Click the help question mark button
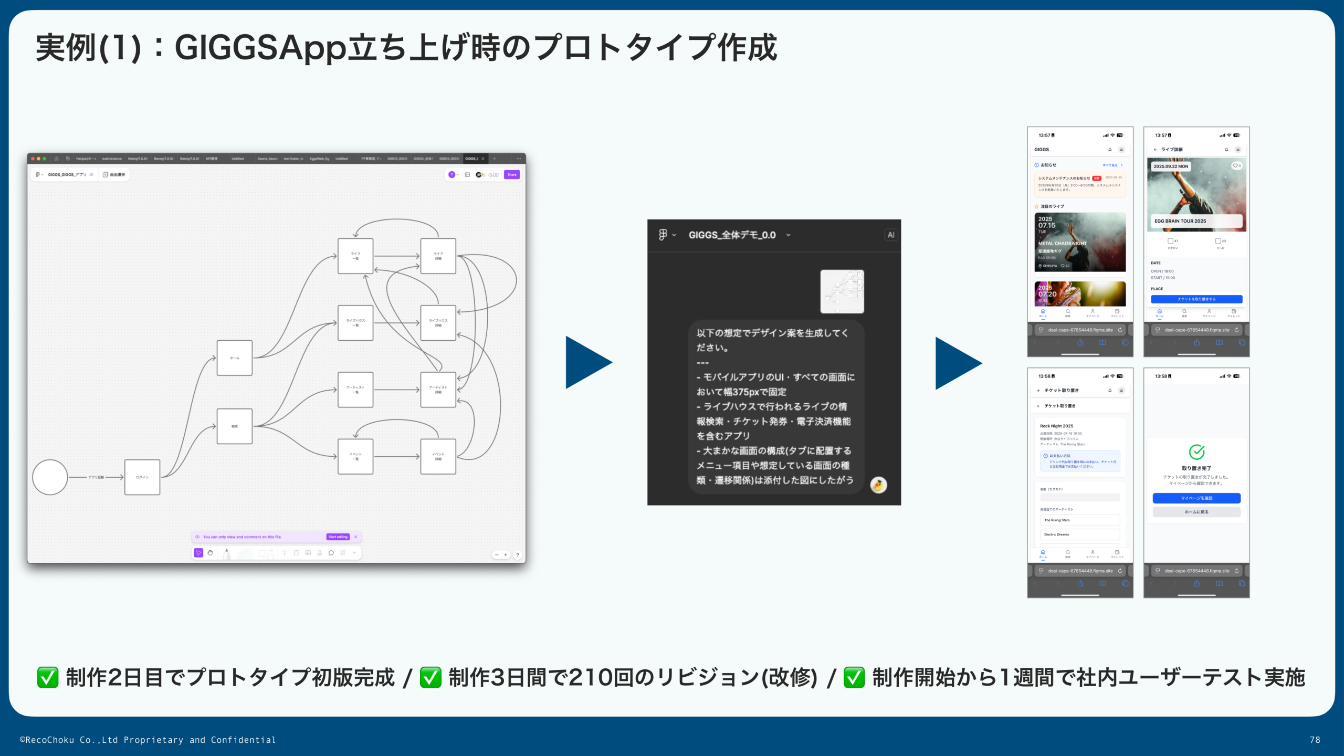 point(517,555)
